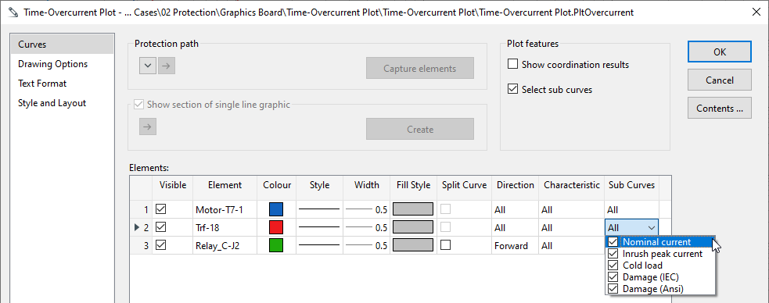Open the Curves page
Image resolution: width=769 pixels, height=303 pixels.
coord(62,44)
